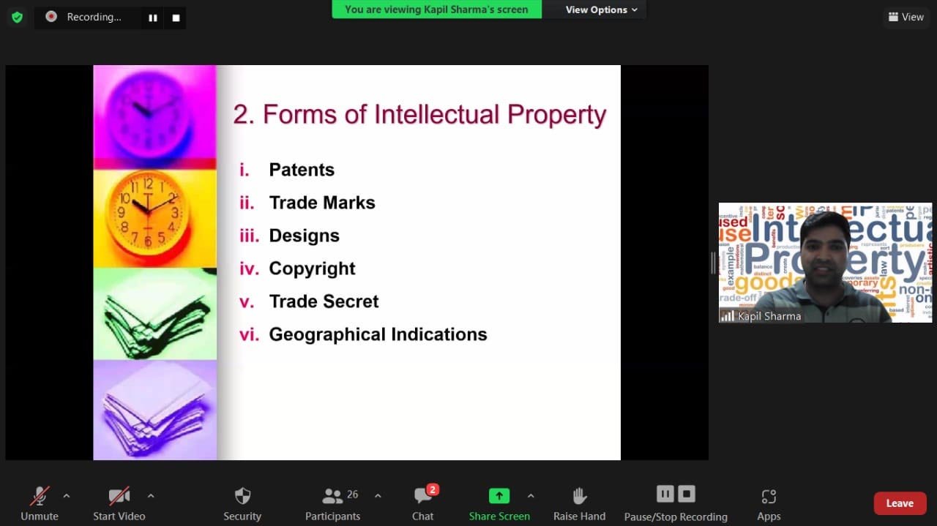The image size is (937, 526).
Task: Unmute the microphone
Action: tap(40, 503)
